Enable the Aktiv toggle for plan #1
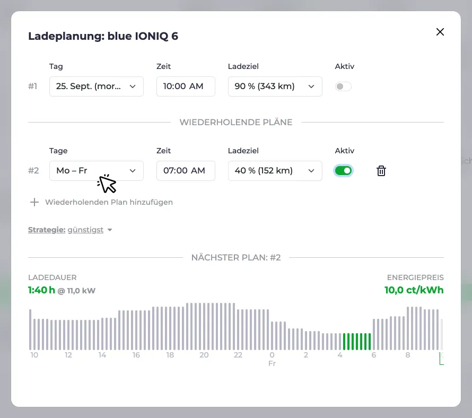Screen dimensions: 472x418 tap(343, 86)
